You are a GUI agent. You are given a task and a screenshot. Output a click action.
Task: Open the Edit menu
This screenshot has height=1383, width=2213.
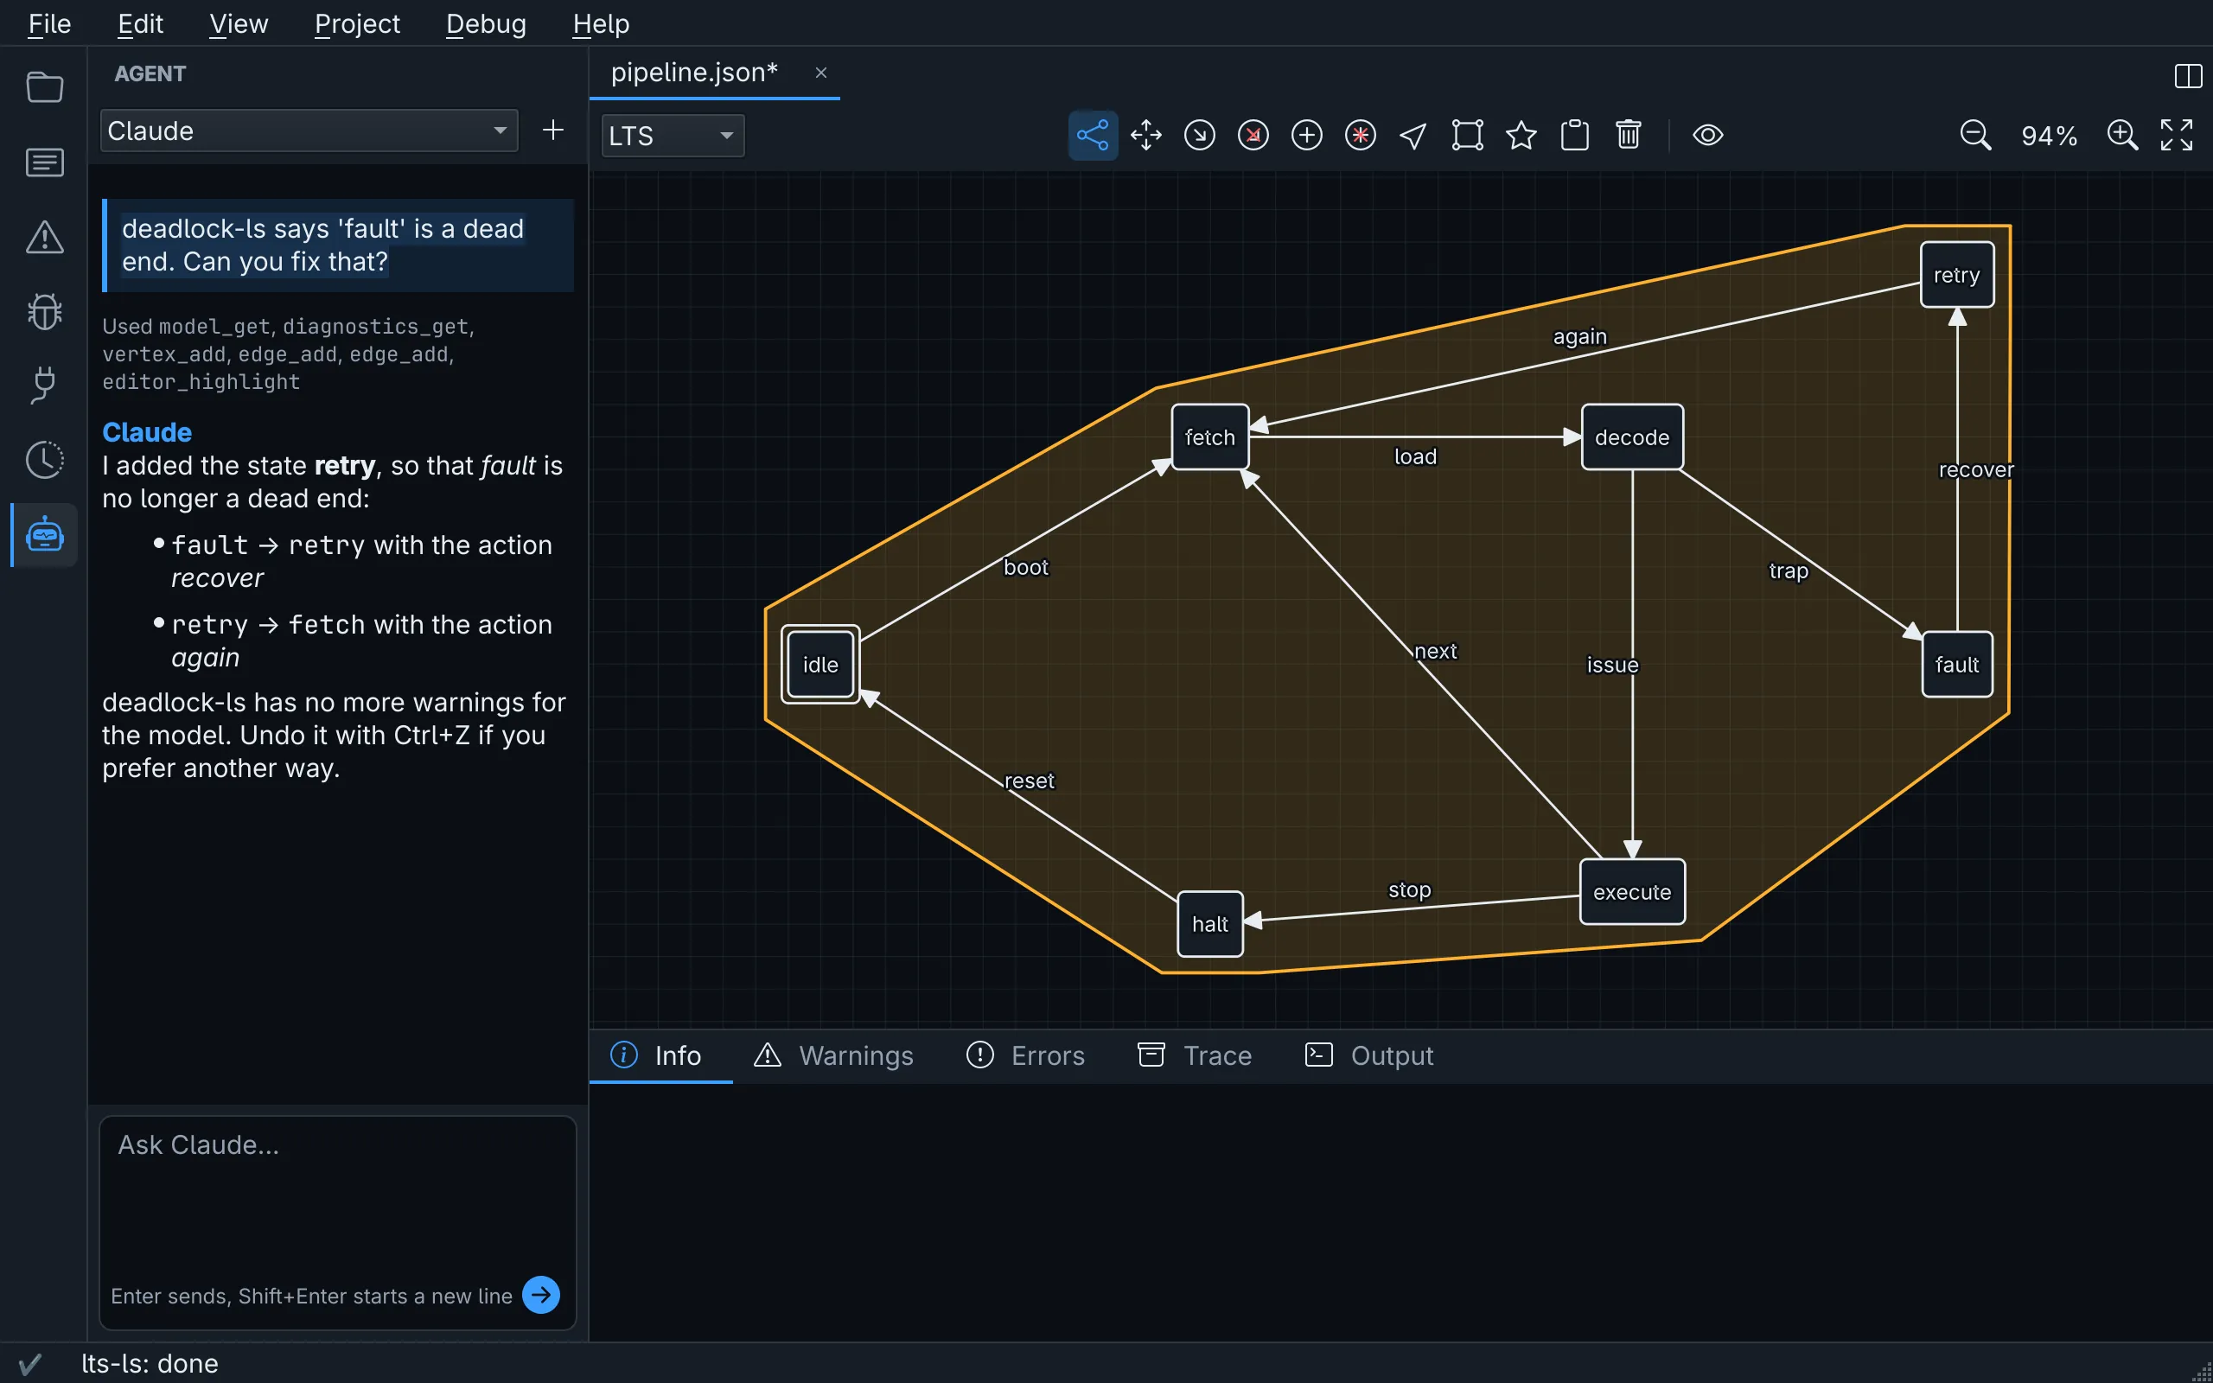coord(141,24)
